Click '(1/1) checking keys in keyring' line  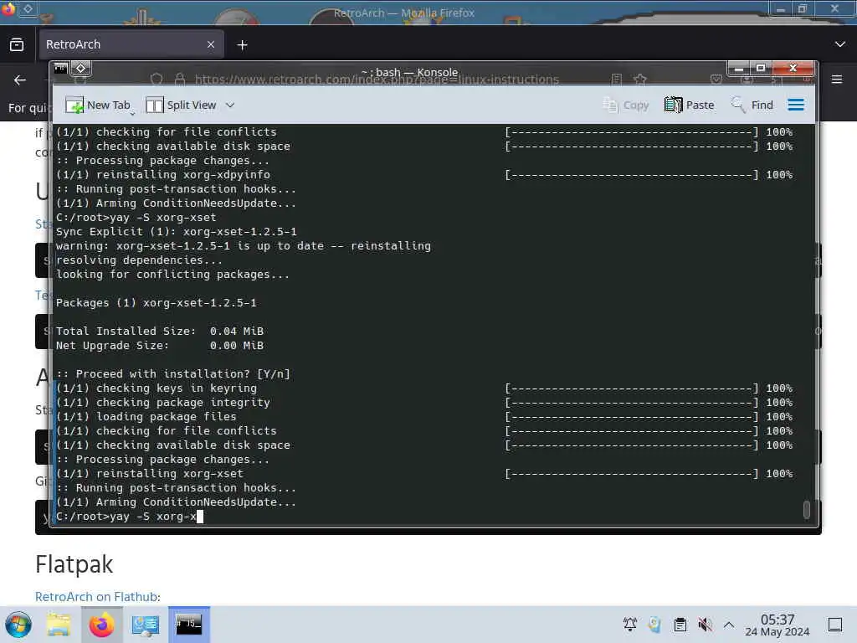[x=157, y=388]
